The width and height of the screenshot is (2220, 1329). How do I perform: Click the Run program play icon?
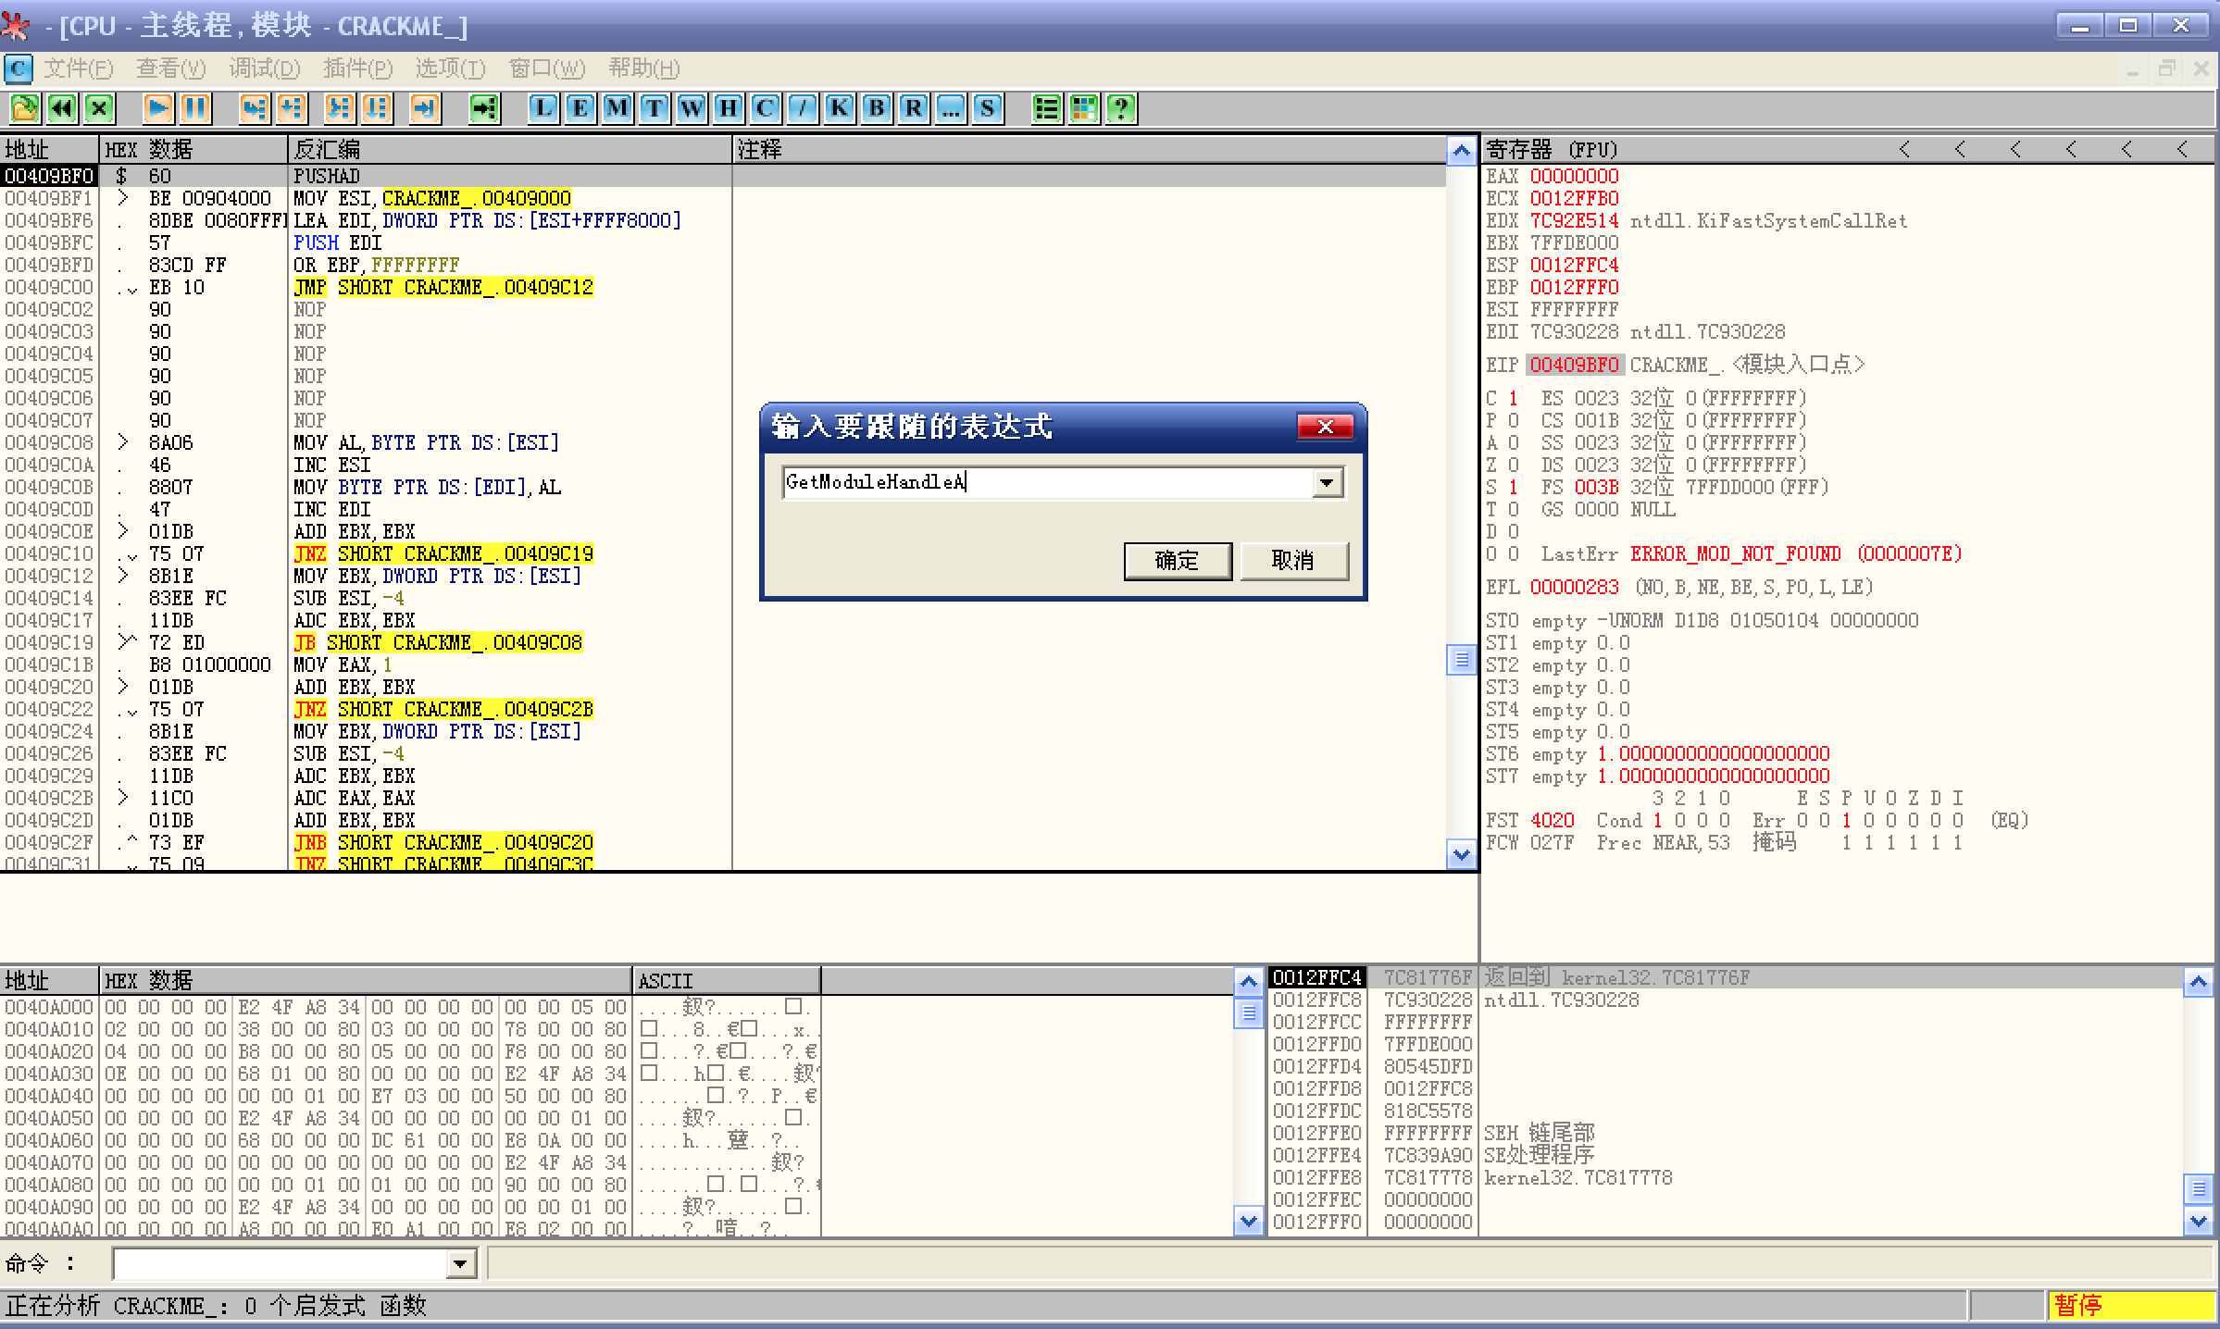[x=158, y=108]
